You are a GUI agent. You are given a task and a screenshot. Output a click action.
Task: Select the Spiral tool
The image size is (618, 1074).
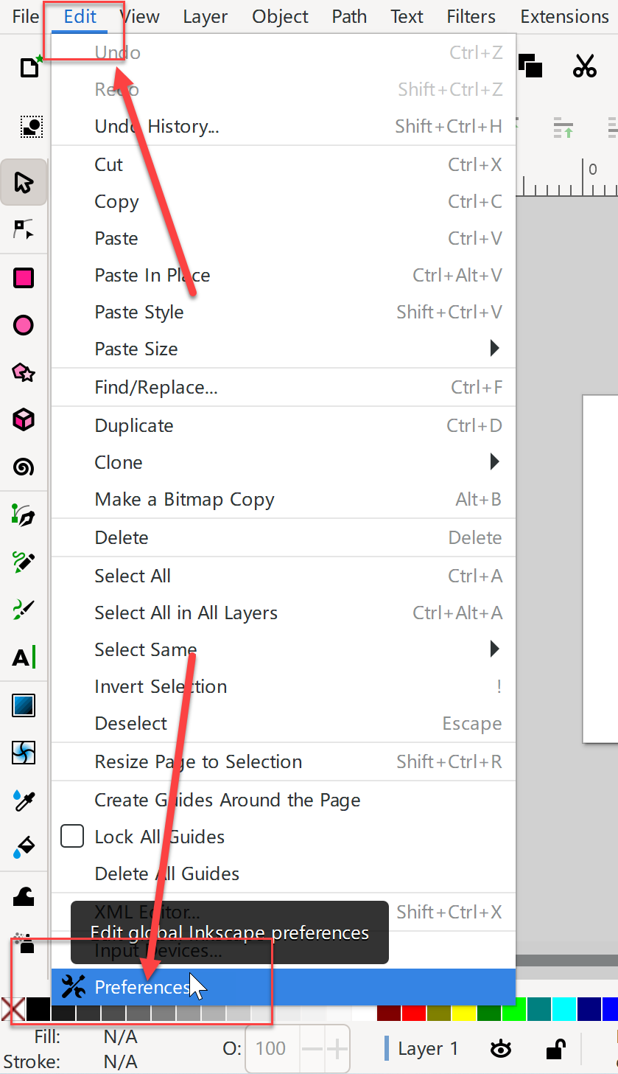pyautogui.click(x=24, y=467)
